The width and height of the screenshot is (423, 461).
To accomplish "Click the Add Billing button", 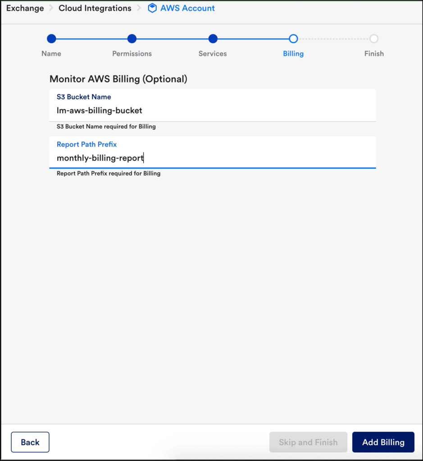I will pyautogui.click(x=383, y=442).
